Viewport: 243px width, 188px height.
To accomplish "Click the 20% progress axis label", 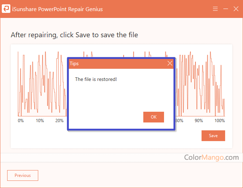I will (59, 121).
